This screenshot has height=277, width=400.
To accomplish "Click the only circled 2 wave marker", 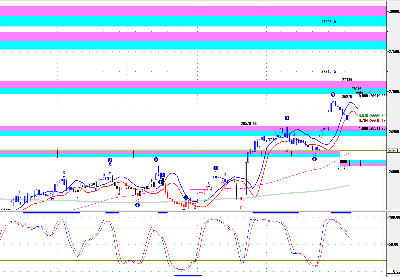I will [163, 175].
